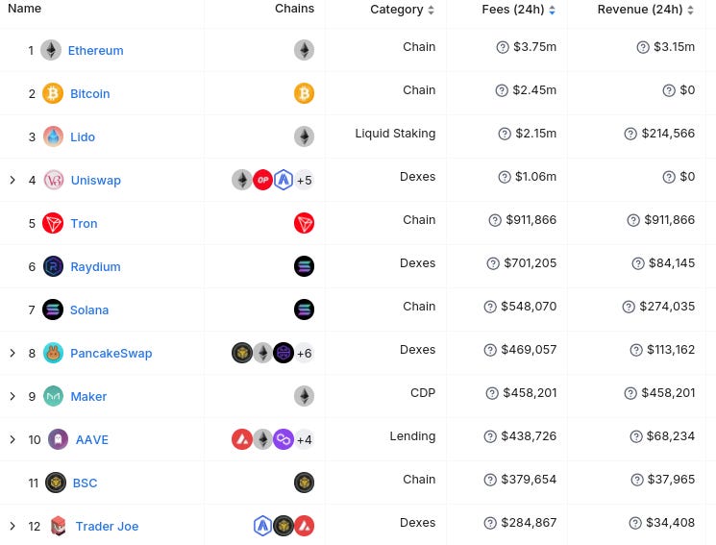Click the Tron logo next to its name

click(x=53, y=223)
